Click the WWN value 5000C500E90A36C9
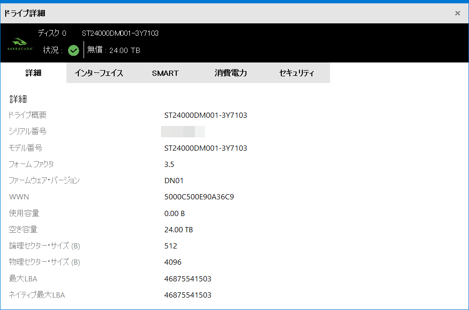 [x=199, y=197]
